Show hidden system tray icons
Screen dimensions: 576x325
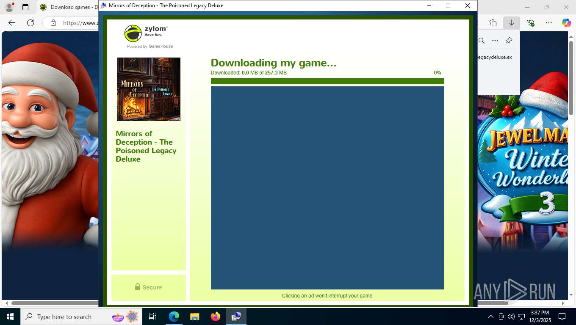click(x=491, y=317)
